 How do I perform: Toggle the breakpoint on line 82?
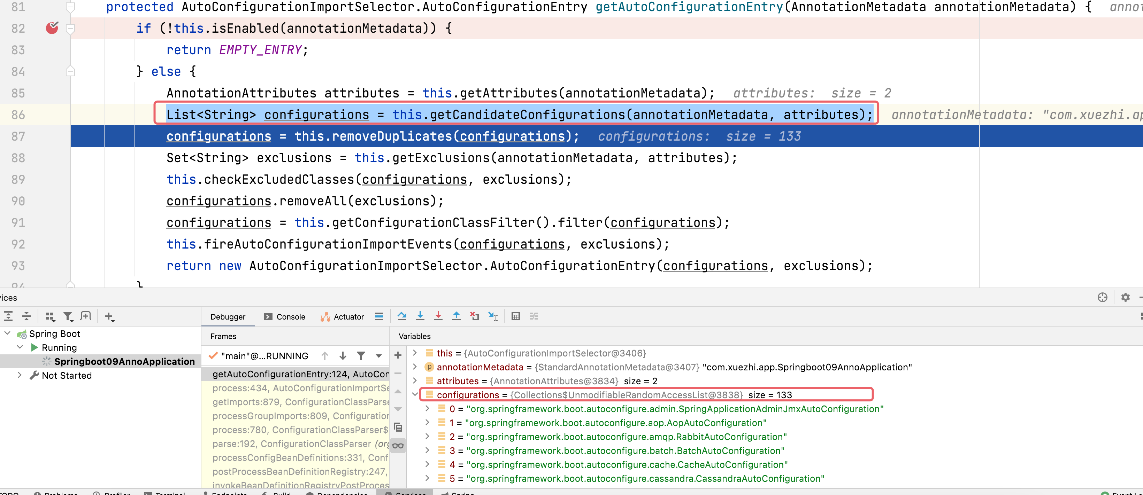pyautogui.click(x=52, y=28)
